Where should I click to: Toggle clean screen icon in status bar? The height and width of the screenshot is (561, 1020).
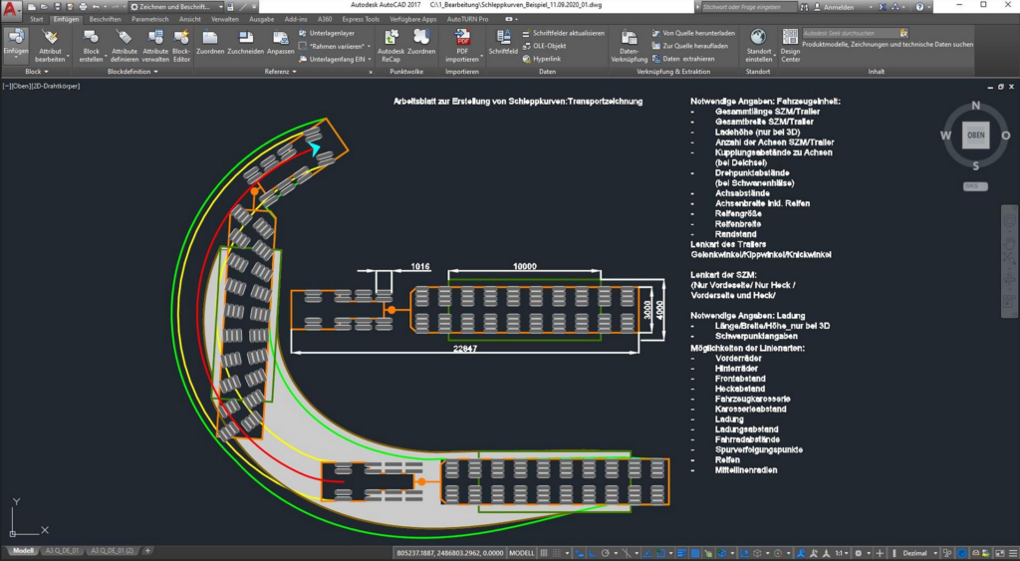999,553
